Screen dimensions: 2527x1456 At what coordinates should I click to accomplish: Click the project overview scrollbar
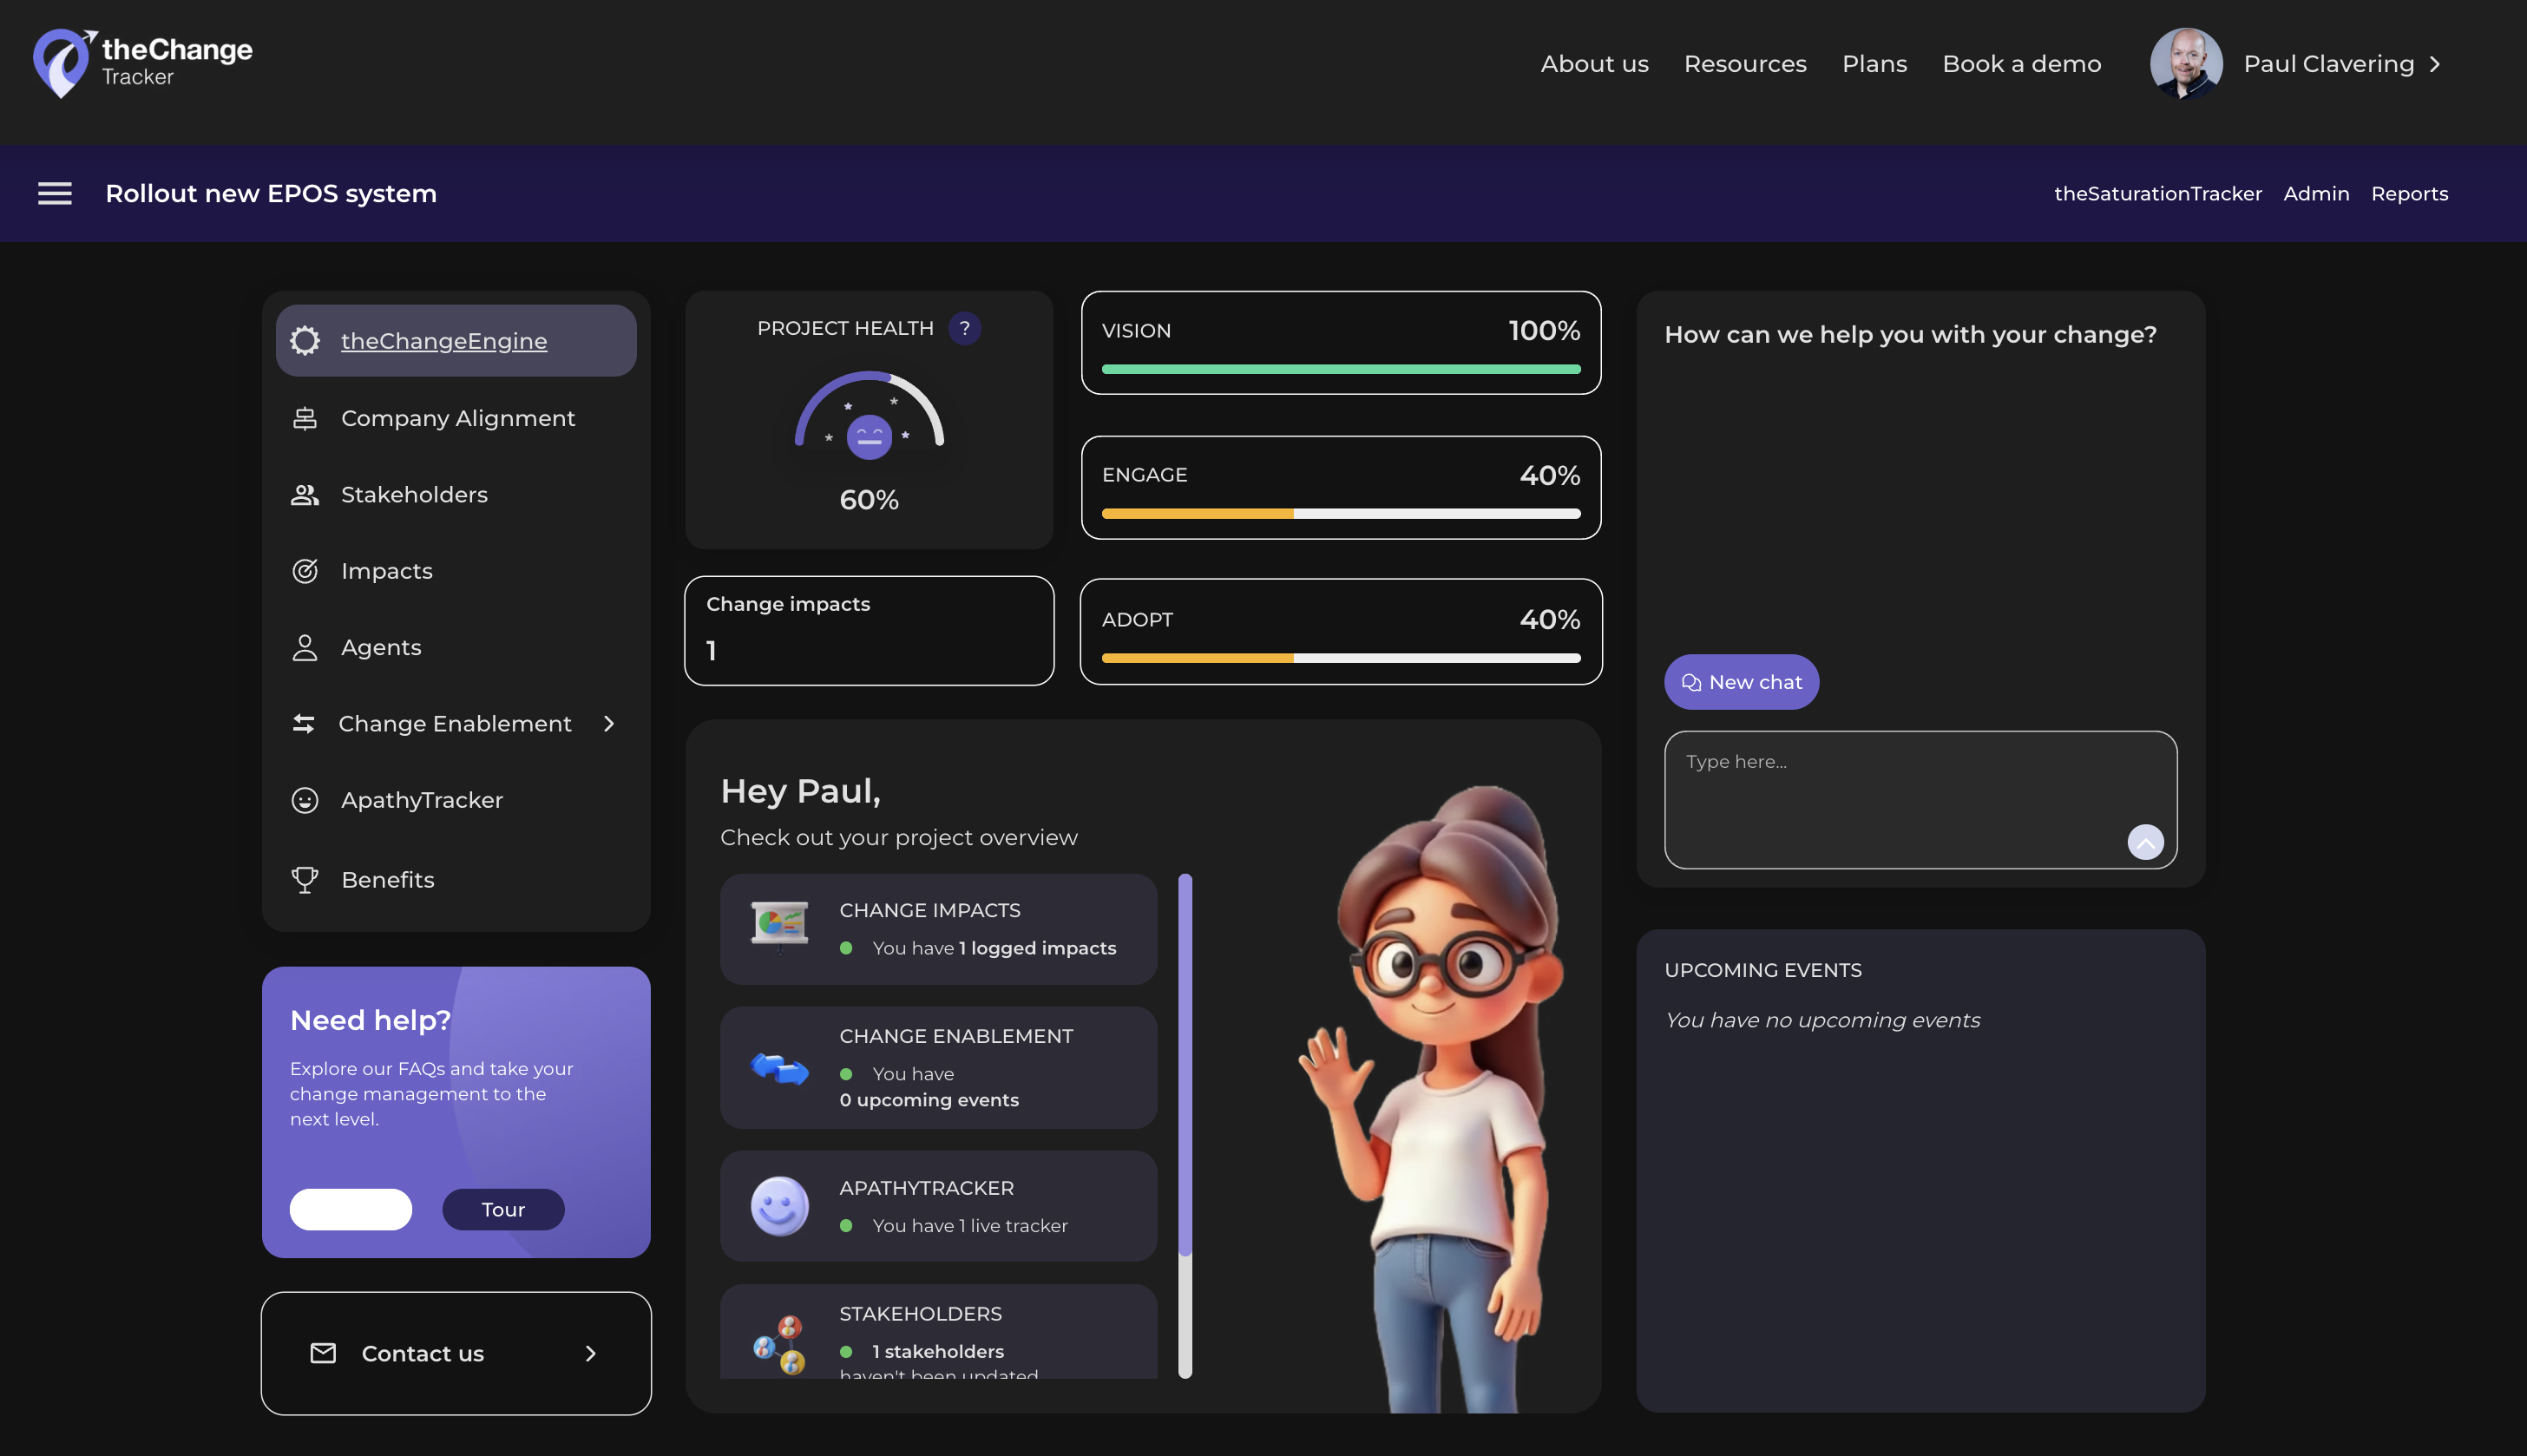tap(1185, 1063)
